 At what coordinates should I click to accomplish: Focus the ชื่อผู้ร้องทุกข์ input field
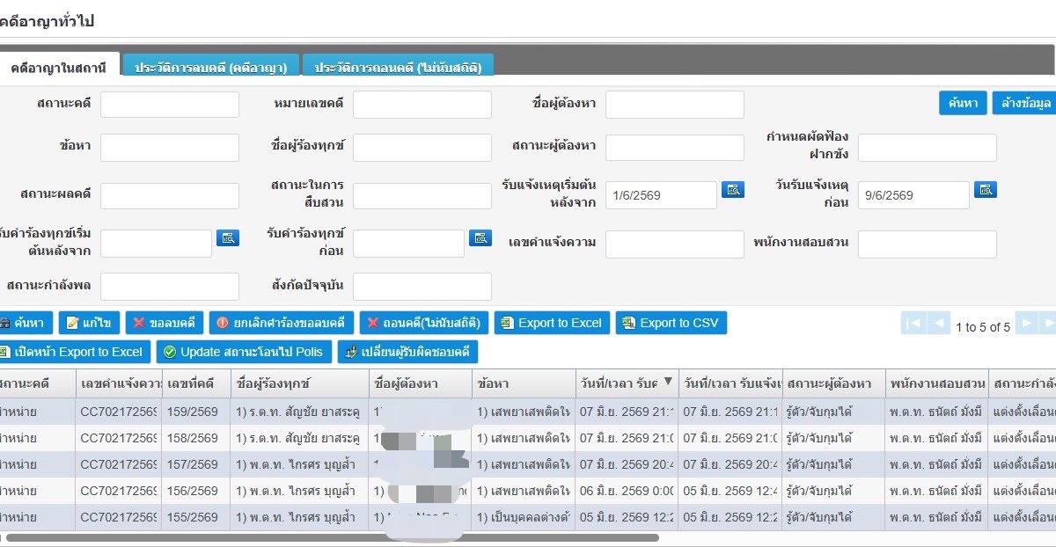coord(422,147)
